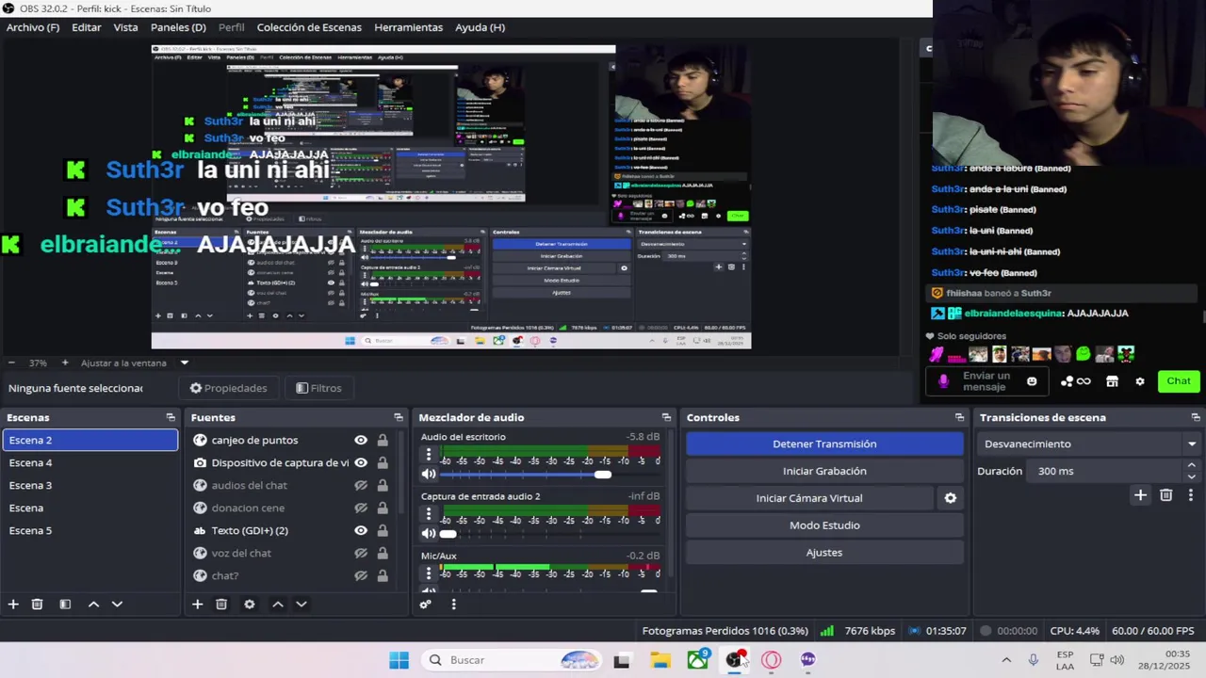Increase transition duration with the up arrow
This screenshot has width=1206, height=678.
coord(1192,465)
